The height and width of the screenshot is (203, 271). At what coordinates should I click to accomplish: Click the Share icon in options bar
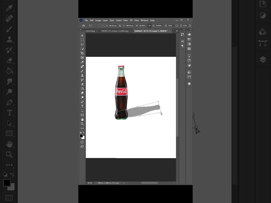click(x=190, y=25)
